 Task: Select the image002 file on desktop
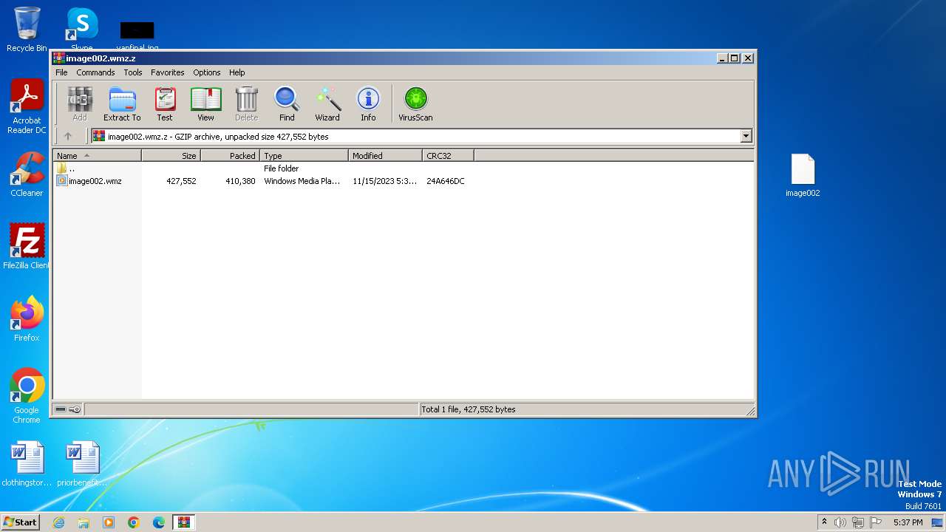803,176
